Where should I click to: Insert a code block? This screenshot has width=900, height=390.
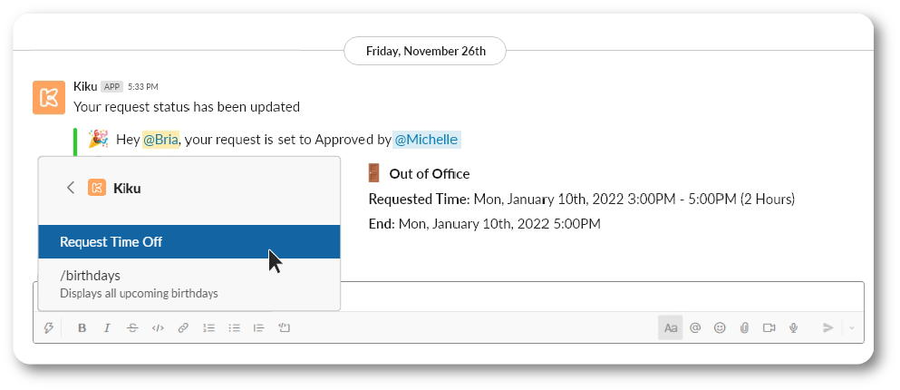tap(284, 328)
